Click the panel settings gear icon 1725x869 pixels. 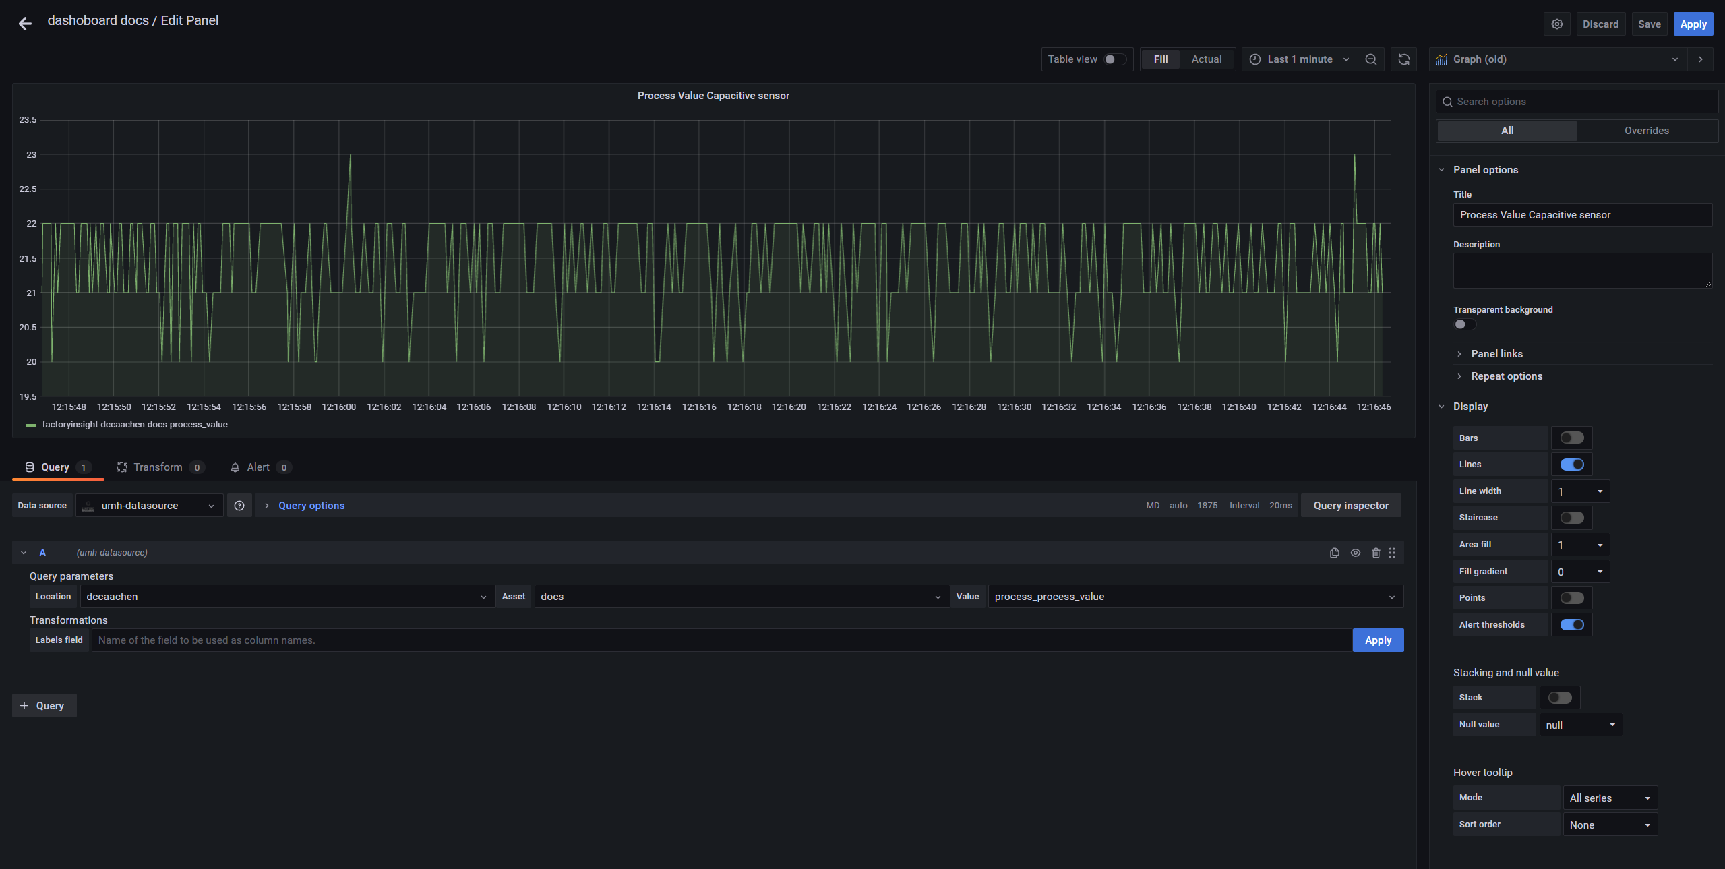(x=1556, y=24)
